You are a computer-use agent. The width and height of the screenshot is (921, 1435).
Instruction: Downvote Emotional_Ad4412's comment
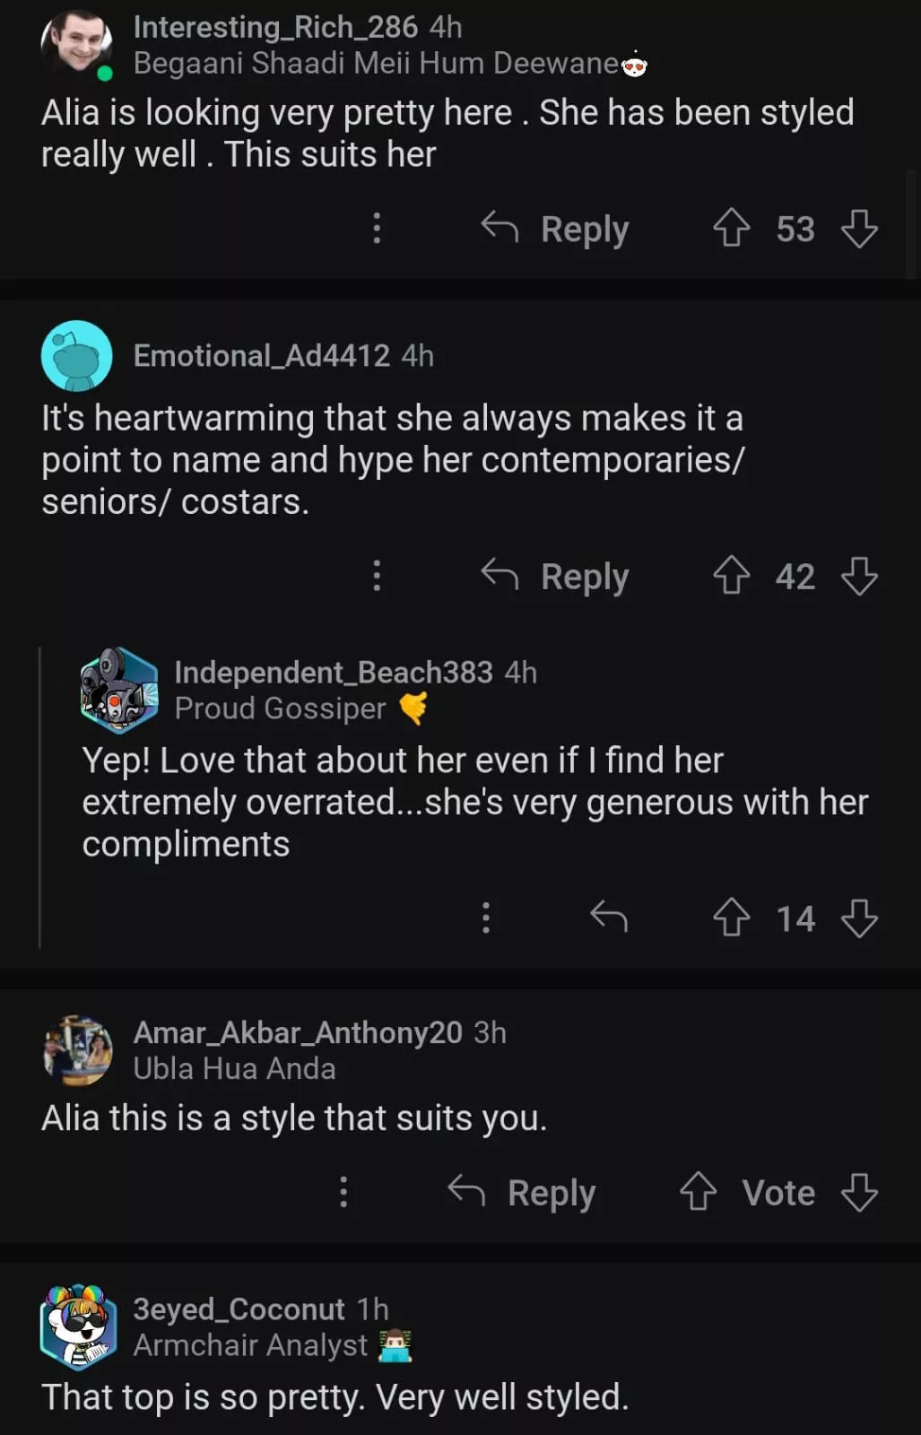859,576
